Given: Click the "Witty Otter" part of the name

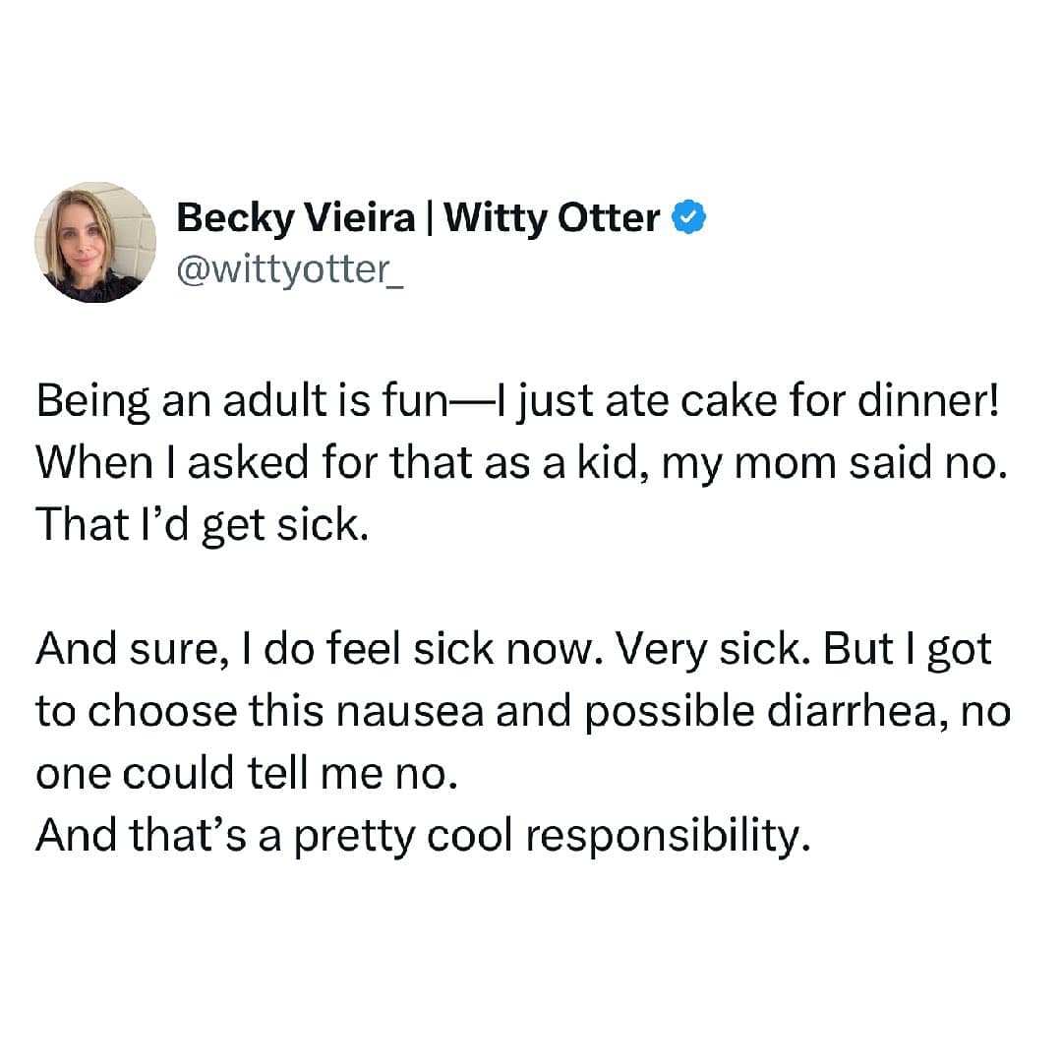Looking at the screenshot, I should pos(552,218).
